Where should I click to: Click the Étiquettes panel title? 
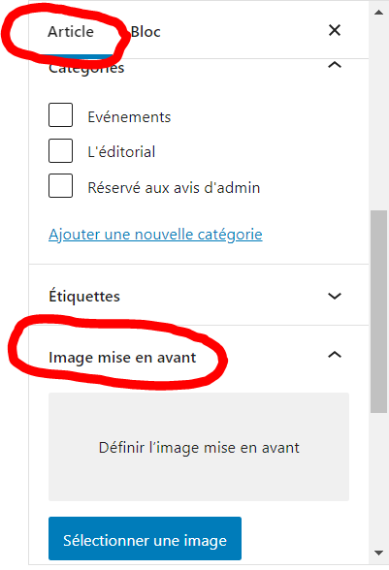[x=84, y=297]
